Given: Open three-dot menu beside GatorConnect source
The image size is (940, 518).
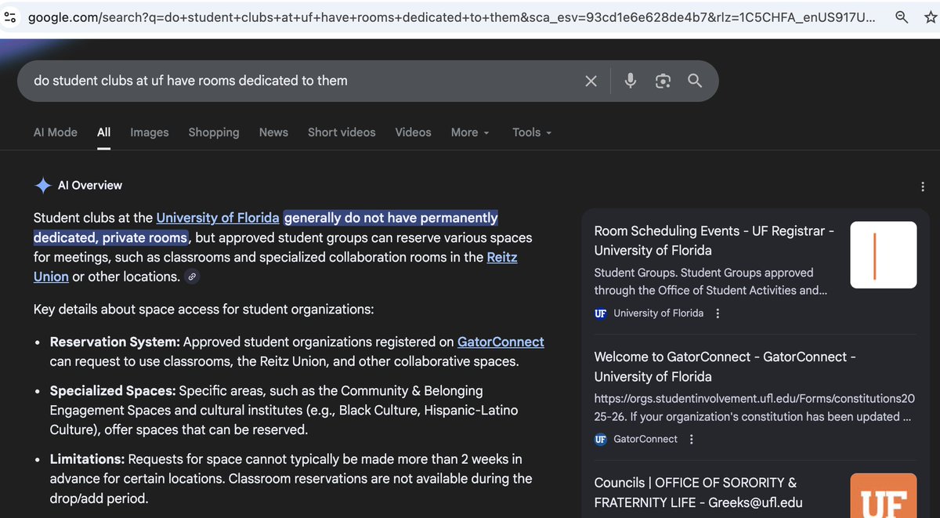Looking at the screenshot, I should click(691, 440).
